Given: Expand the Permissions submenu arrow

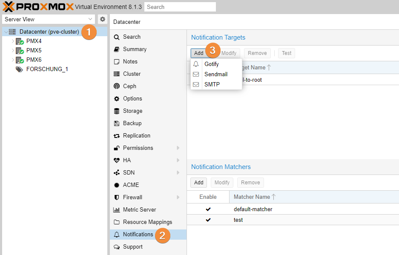Looking at the screenshot, I should tap(178, 148).
